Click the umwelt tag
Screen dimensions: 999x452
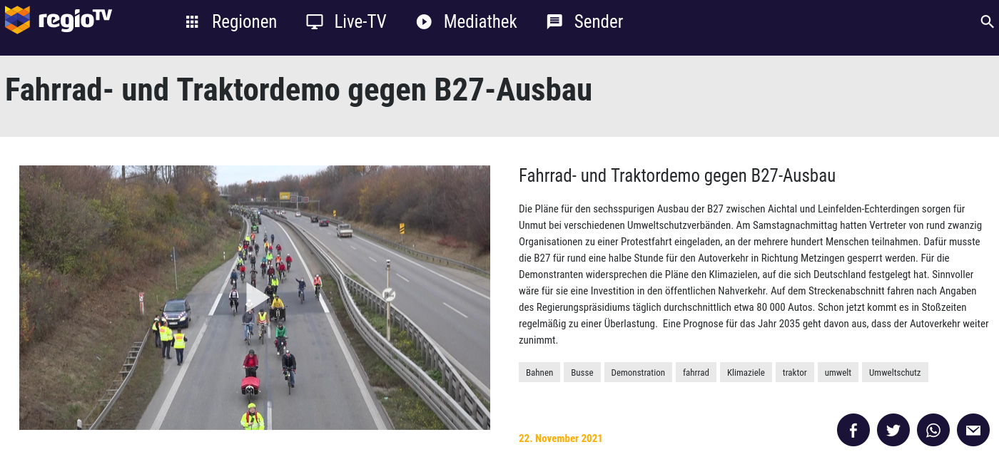[x=838, y=372]
